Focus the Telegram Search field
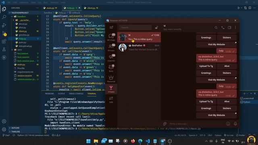This screenshot has height=145, width=258. point(135,27)
